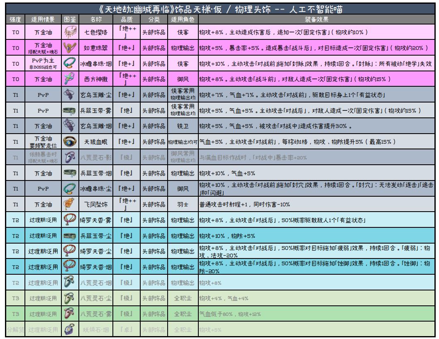This screenshot has height=339, width=439.
Task: Select the name cell 七色缨络
Action: point(96,32)
